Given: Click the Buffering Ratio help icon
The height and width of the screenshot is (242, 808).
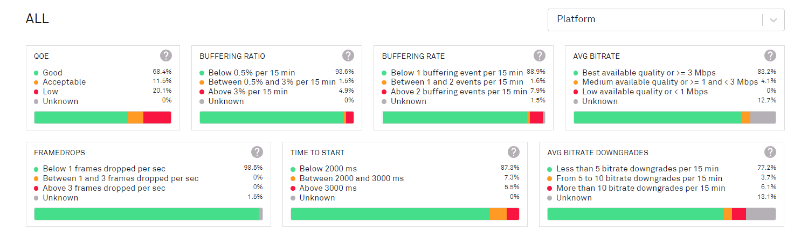Looking at the screenshot, I should pyautogui.click(x=348, y=56).
